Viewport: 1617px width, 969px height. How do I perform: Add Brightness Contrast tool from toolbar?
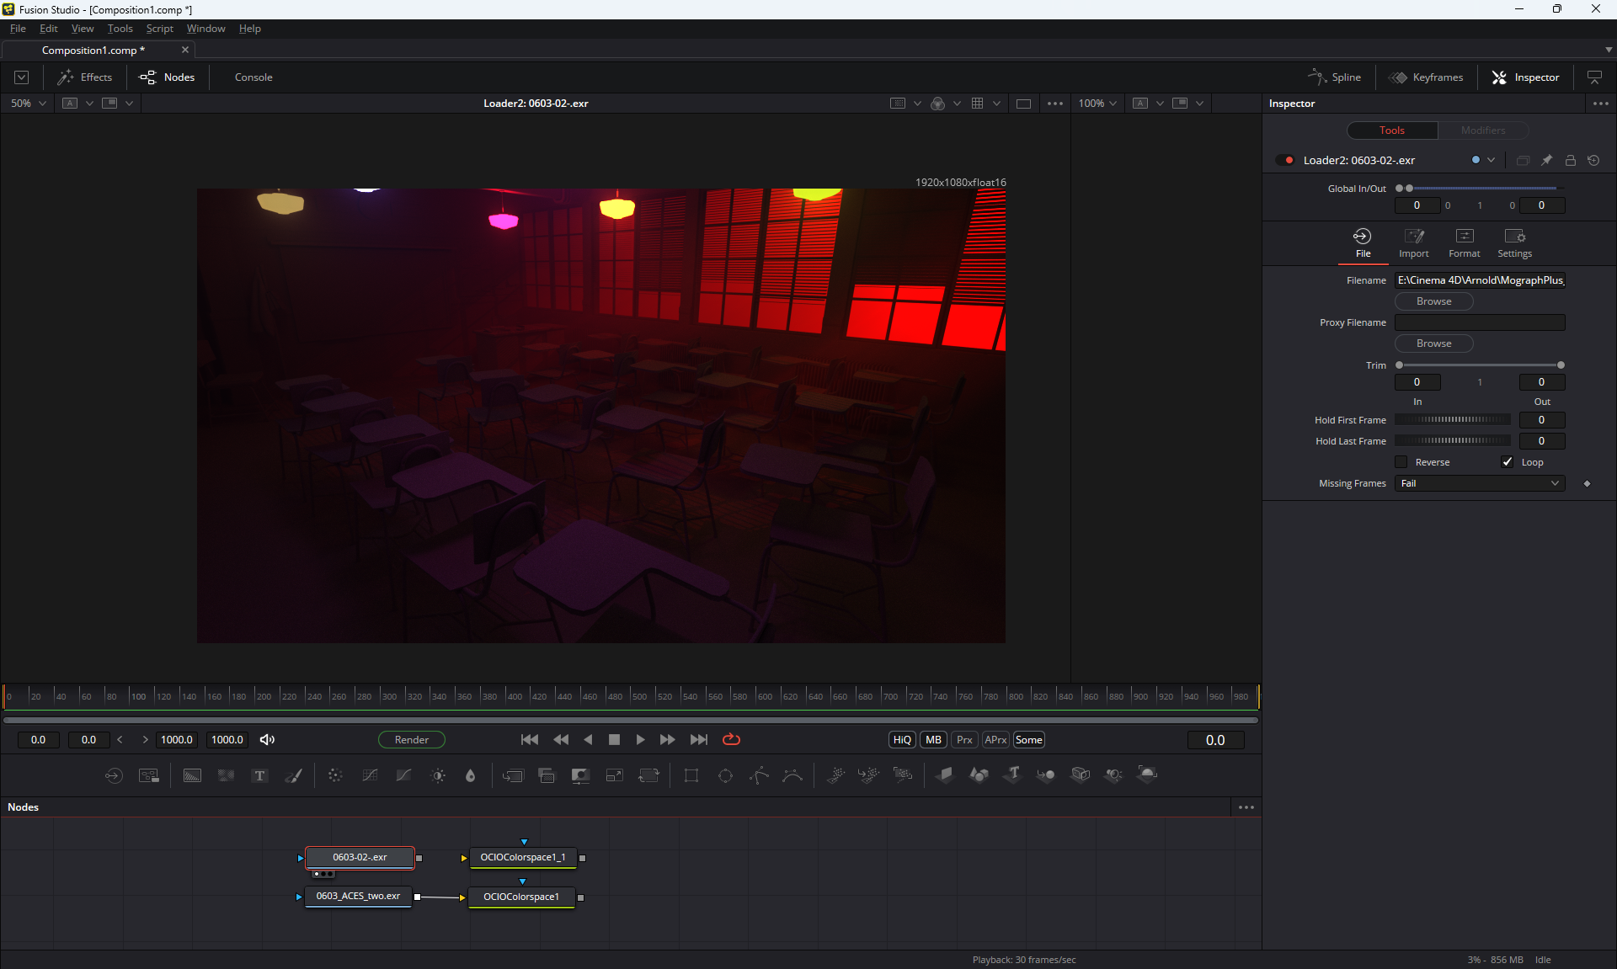pyautogui.click(x=438, y=775)
